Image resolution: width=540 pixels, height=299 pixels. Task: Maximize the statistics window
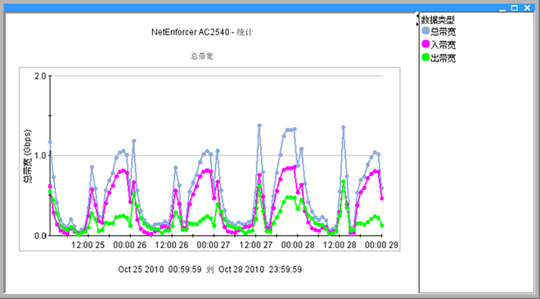[515, 7]
